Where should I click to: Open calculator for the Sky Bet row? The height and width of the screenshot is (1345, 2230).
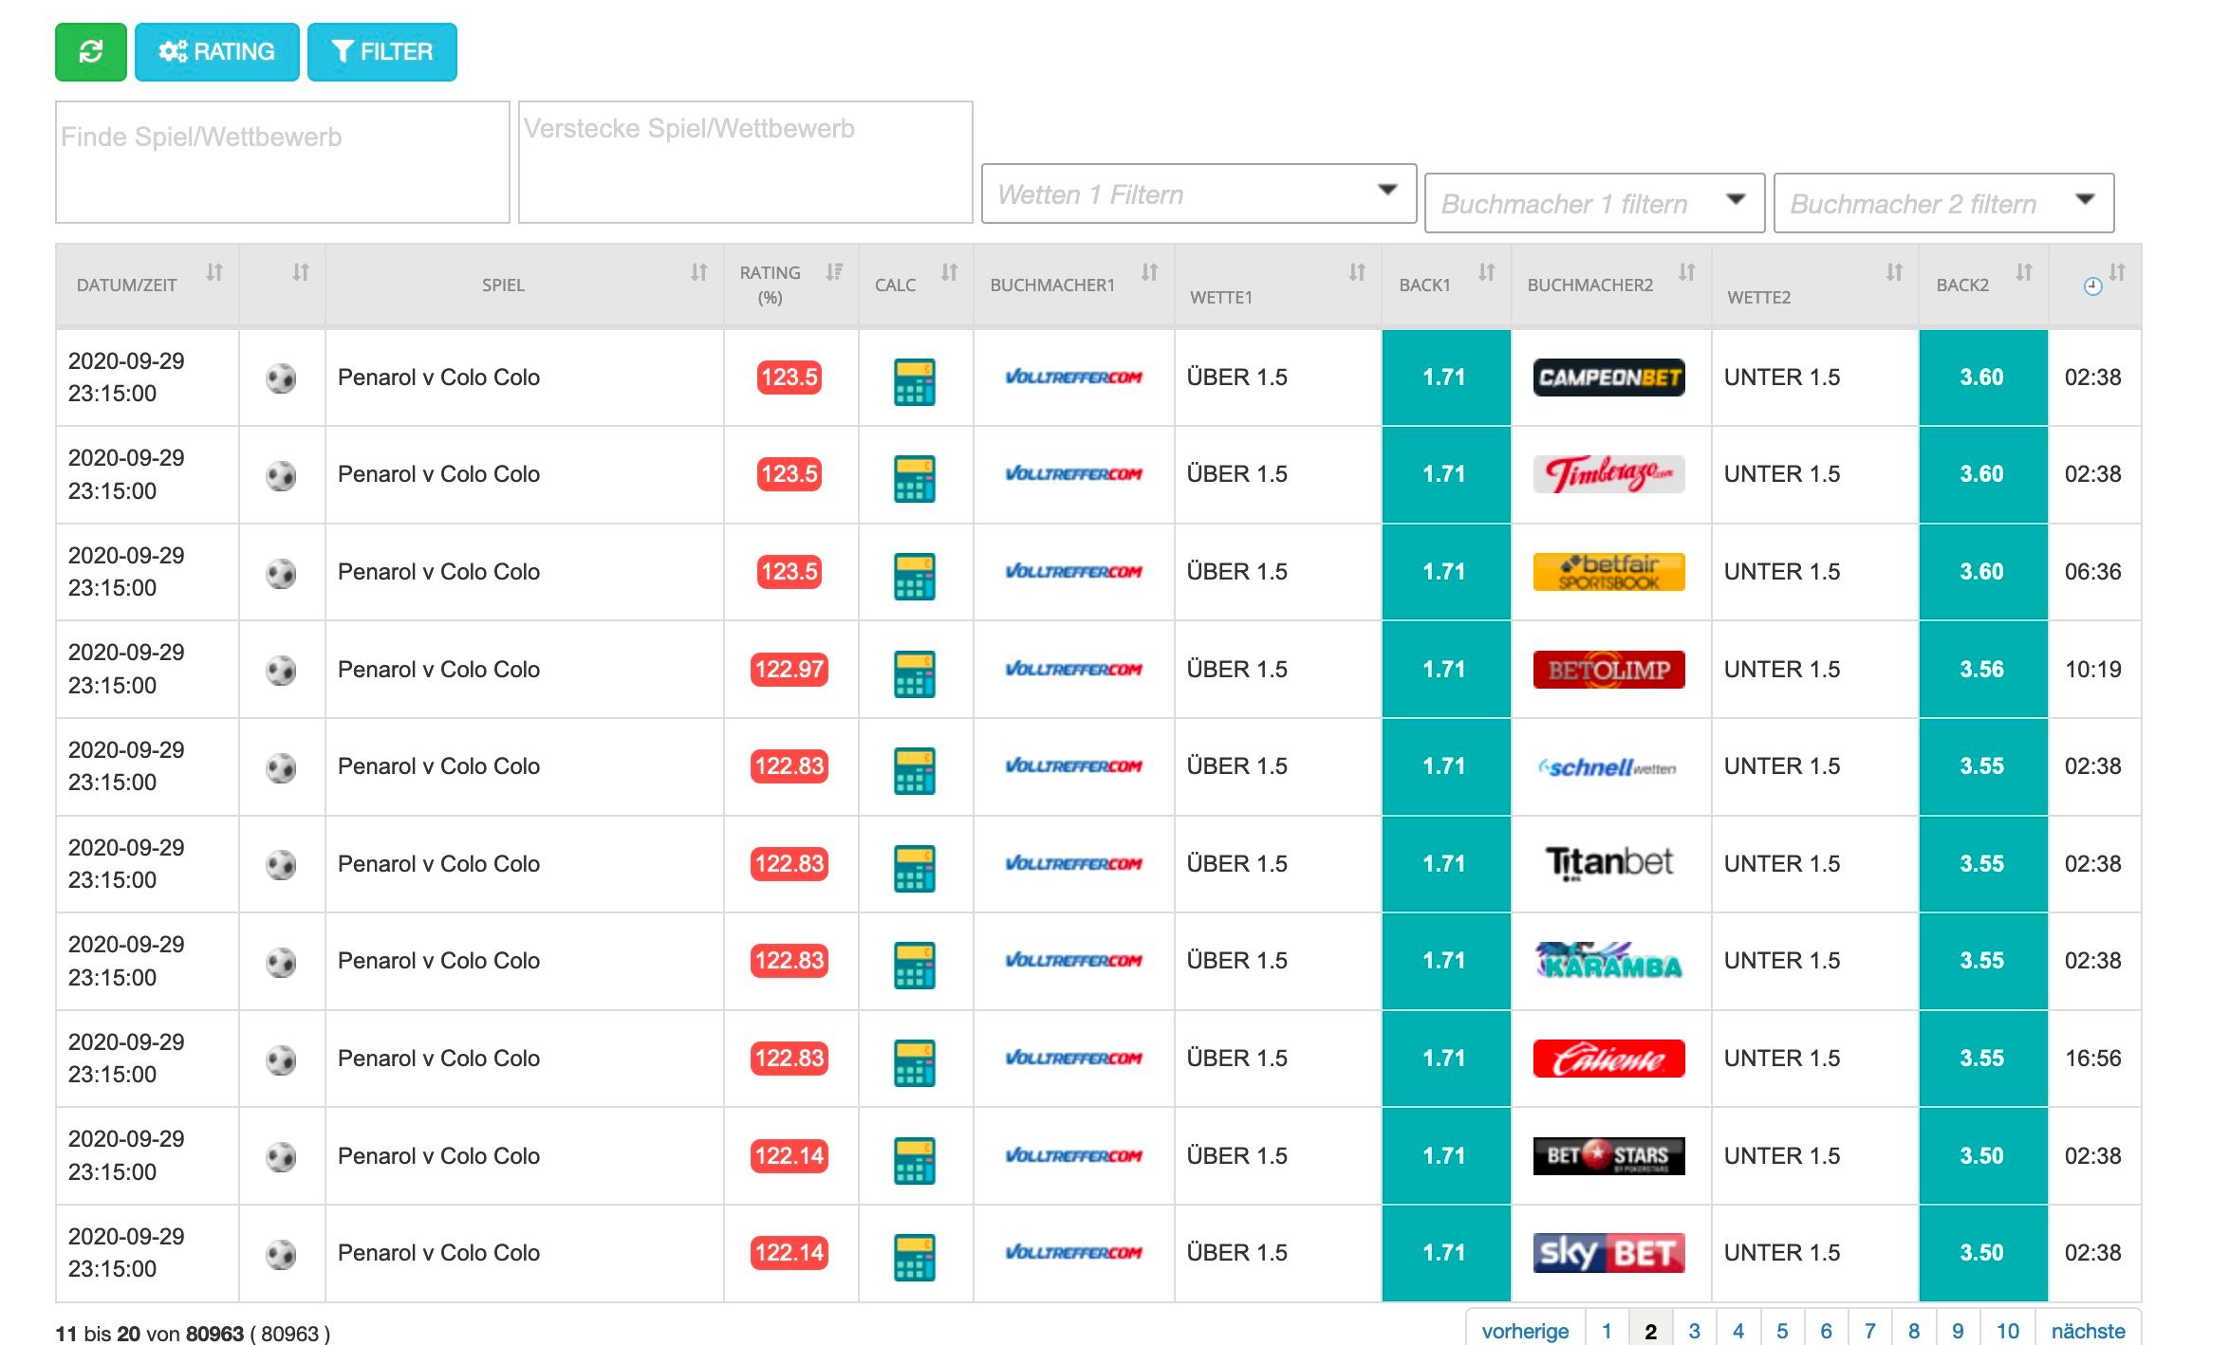tap(915, 1257)
